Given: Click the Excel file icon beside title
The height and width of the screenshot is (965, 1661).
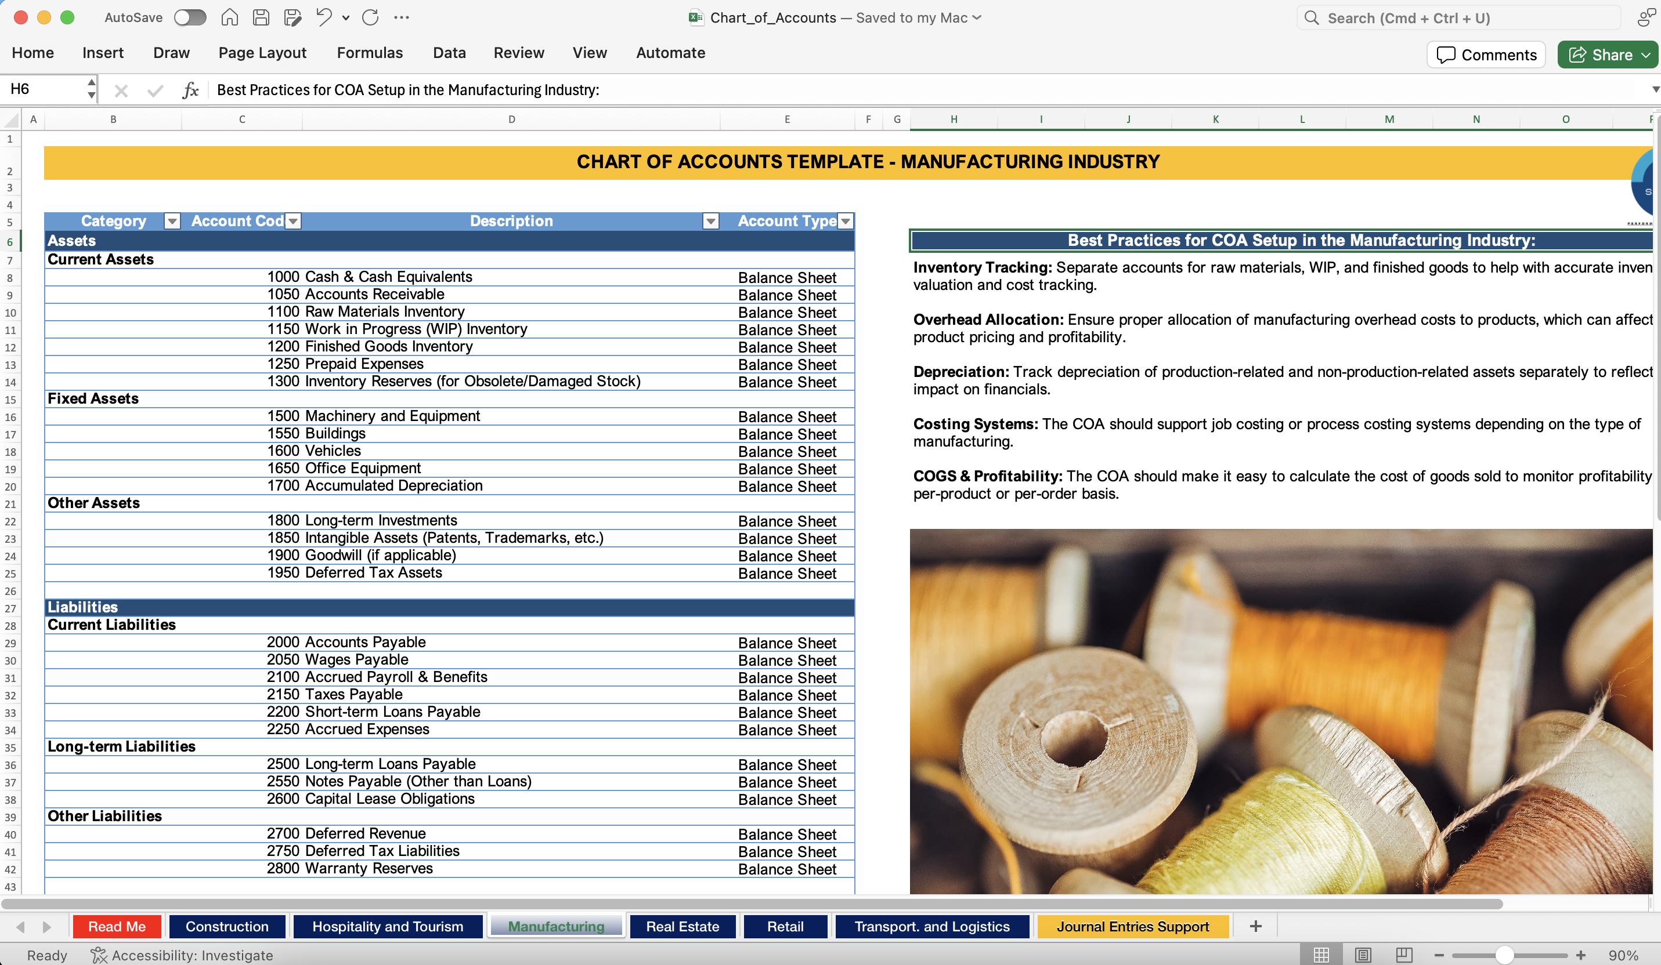Looking at the screenshot, I should tap(695, 18).
